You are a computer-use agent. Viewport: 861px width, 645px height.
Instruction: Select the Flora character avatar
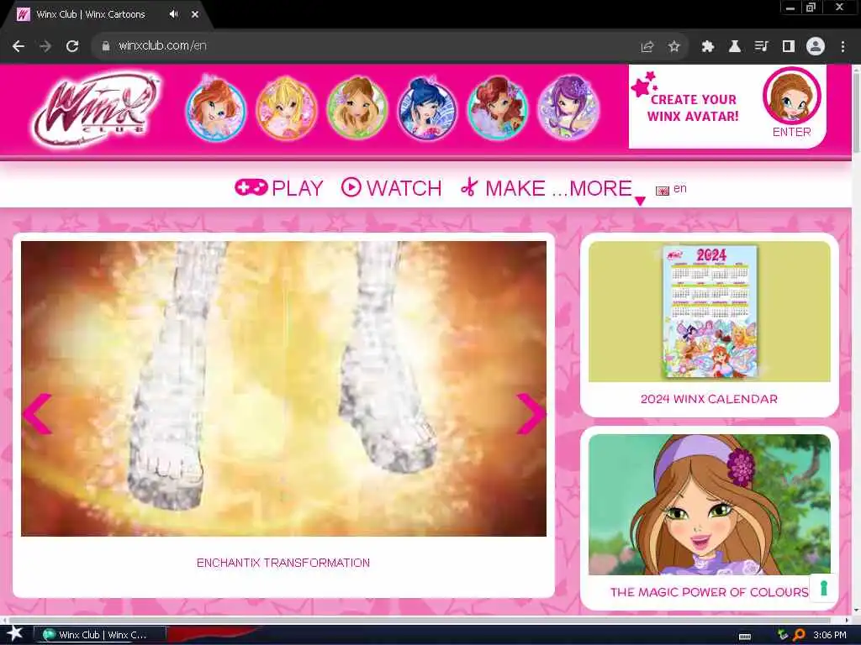point(357,108)
